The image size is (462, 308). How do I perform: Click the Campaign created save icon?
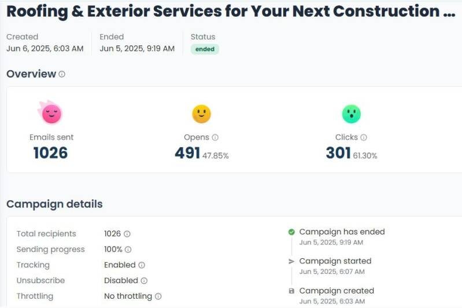291,291
